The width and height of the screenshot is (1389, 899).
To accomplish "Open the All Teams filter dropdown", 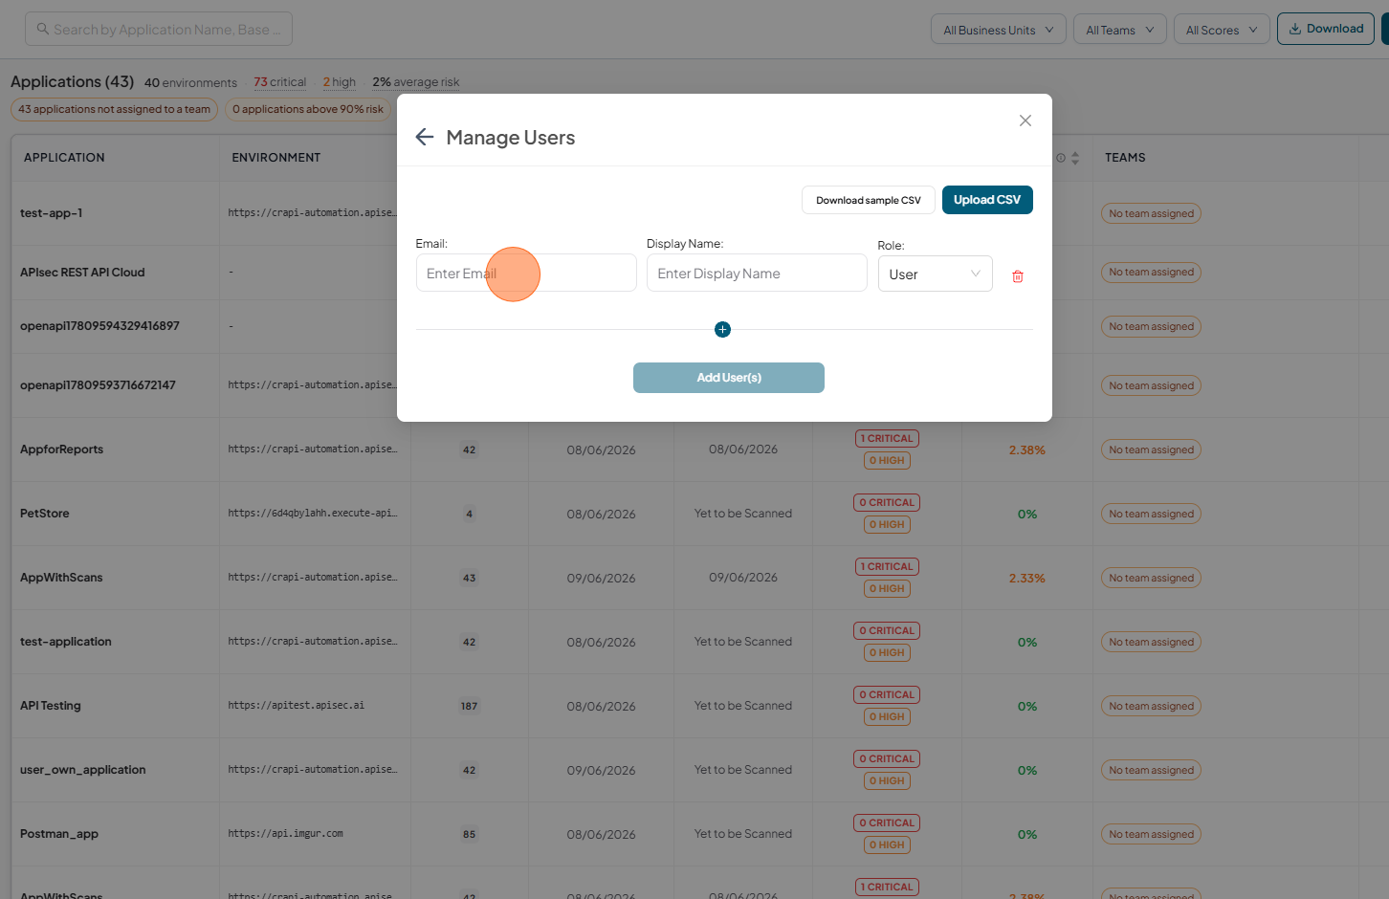I will (x=1119, y=30).
